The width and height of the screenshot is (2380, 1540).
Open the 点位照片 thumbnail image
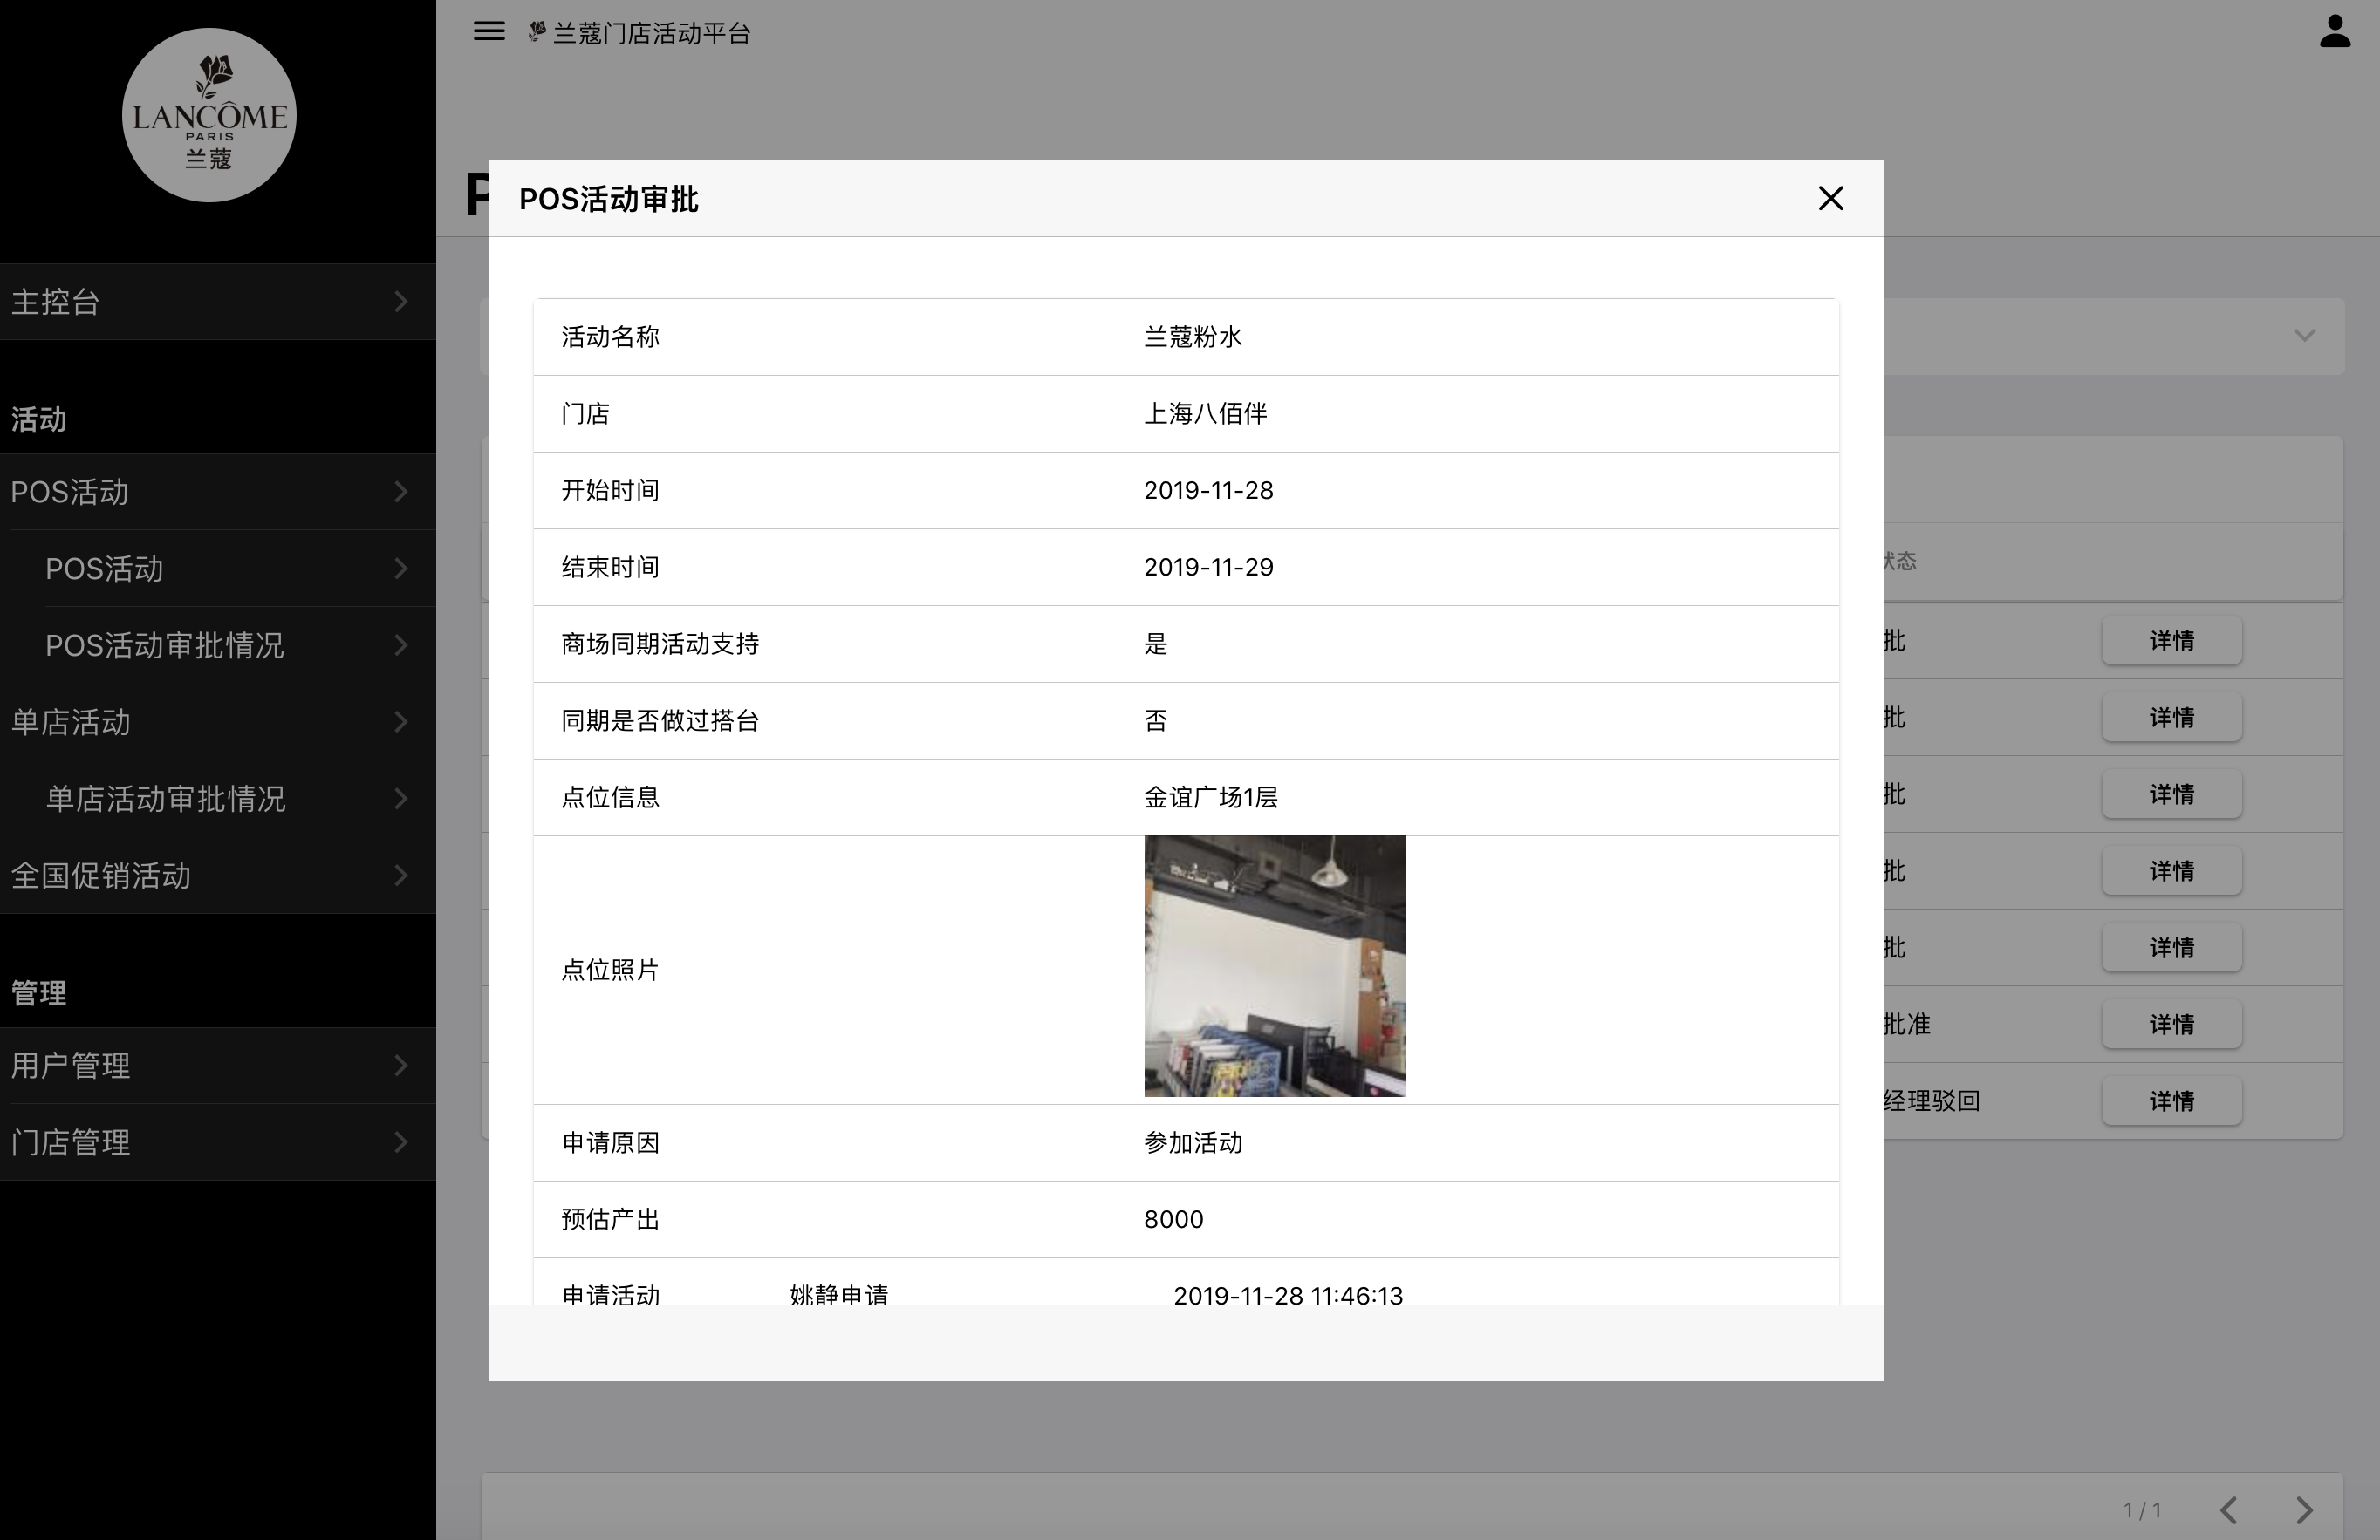tap(1274, 966)
